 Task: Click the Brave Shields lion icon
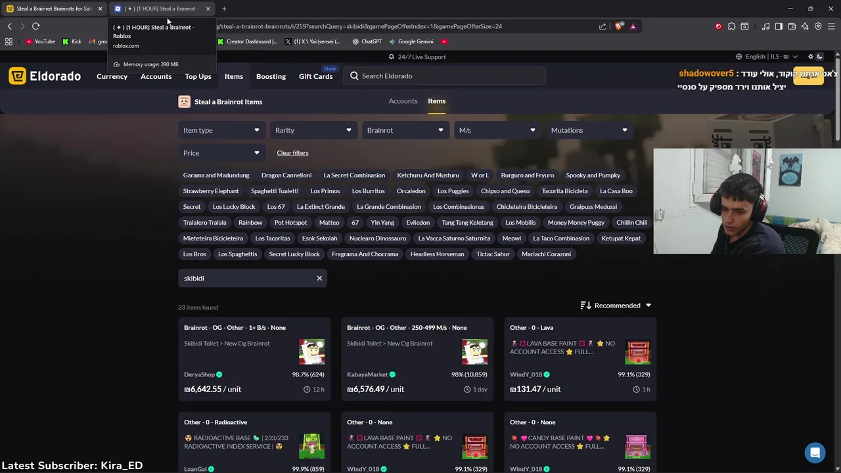coord(618,26)
